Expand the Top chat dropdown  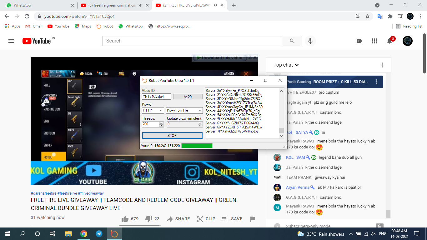point(286,65)
